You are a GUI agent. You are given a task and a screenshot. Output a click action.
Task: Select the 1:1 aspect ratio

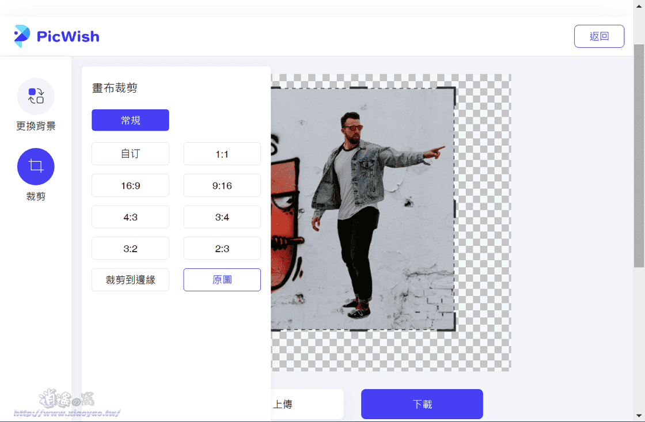click(x=222, y=154)
